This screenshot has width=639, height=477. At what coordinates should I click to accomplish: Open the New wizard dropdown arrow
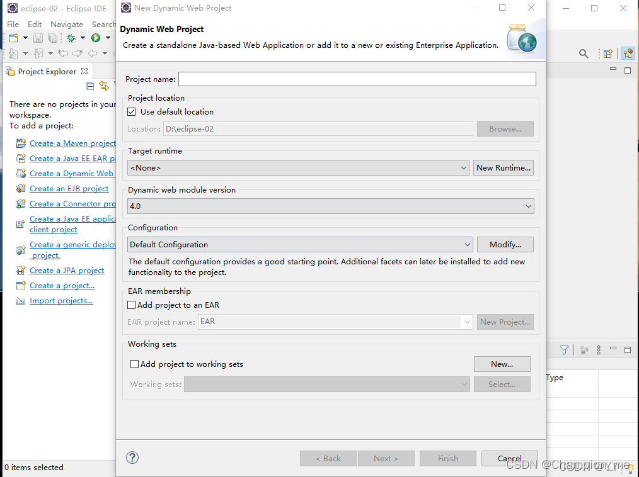click(25, 38)
